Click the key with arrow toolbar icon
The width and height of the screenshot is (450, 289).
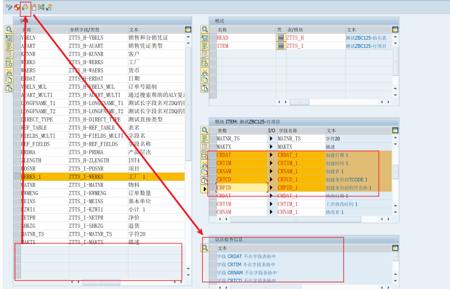pyautogui.click(x=49, y=7)
